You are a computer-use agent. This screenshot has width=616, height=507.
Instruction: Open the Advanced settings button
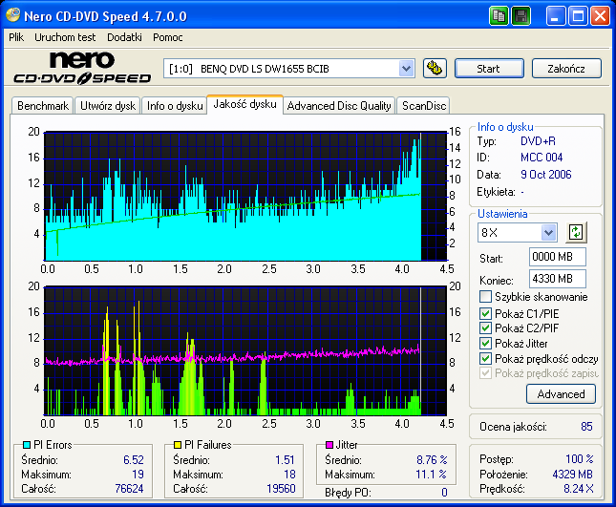tap(561, 394)
